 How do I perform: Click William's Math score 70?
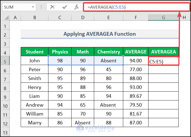point(83,114)
